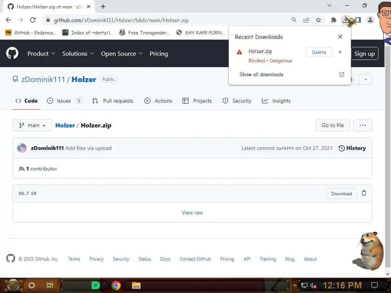The height and width of the screenshot is (293, 391).
Task: Expand more options arrow for Holzer.zip download
Action: [340, 52]
